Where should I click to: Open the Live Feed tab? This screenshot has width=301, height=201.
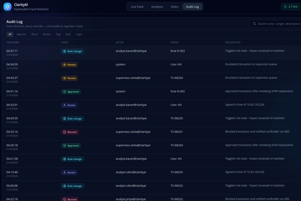(137, 6)
